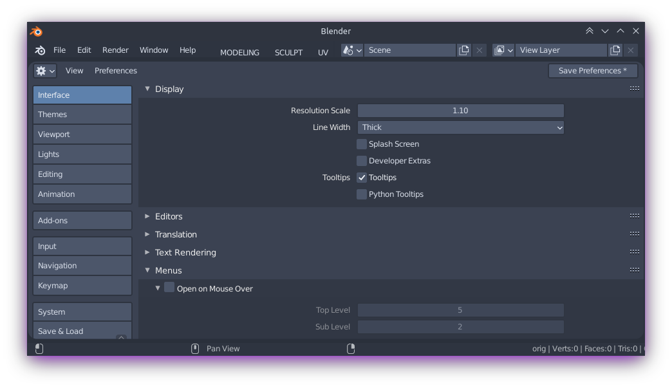The image size is (672, 388).
Task: Open the Preferences header menu
Action: pyautogui.click(x=116, y=71)
